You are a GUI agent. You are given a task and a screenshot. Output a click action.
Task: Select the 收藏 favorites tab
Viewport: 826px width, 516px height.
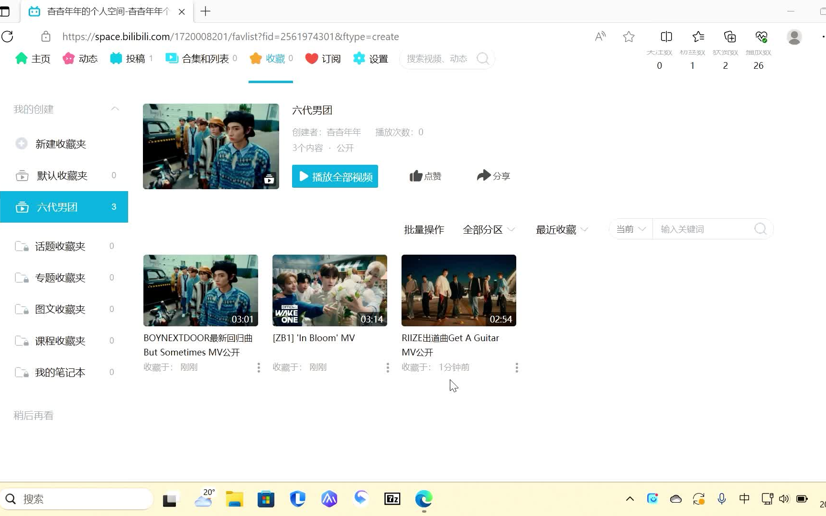coord(271,58)
